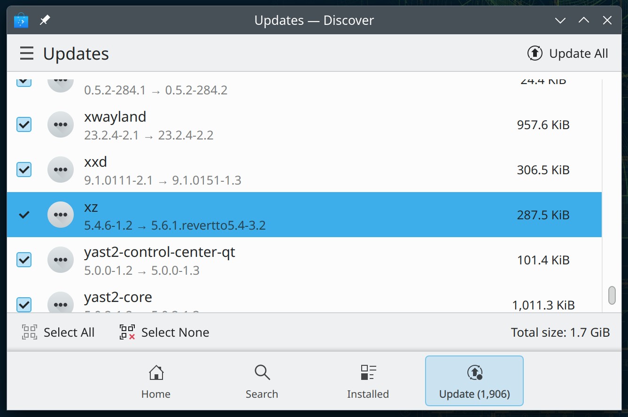
Task: Click the Update All button
Action: point(568,54)
